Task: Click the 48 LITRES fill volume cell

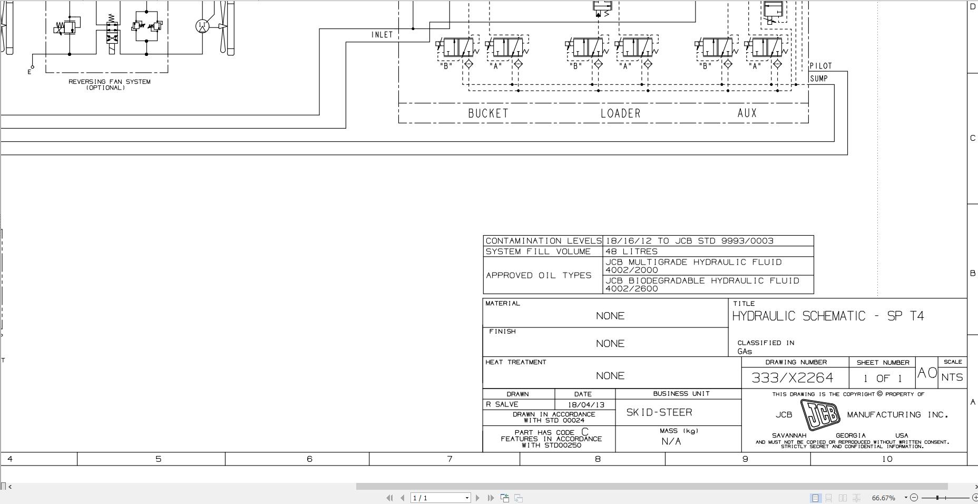Action: tap(708, 251)
